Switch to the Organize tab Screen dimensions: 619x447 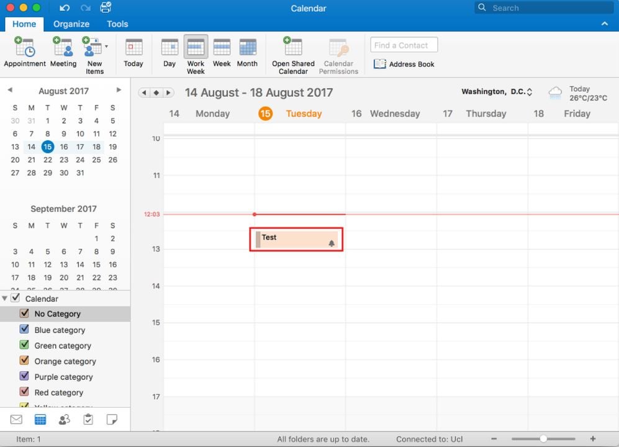coord(71,24)
